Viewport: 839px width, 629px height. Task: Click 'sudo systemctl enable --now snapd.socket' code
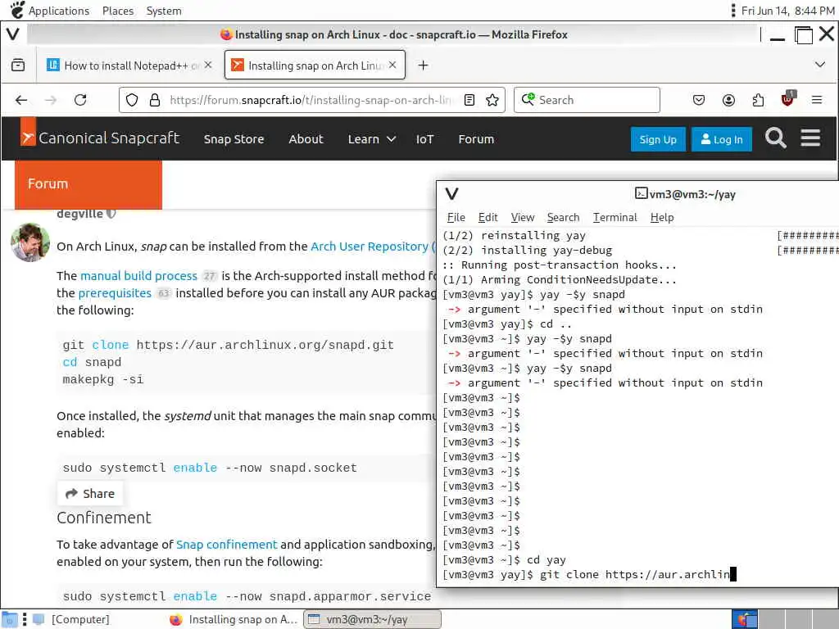coord(210,468)
